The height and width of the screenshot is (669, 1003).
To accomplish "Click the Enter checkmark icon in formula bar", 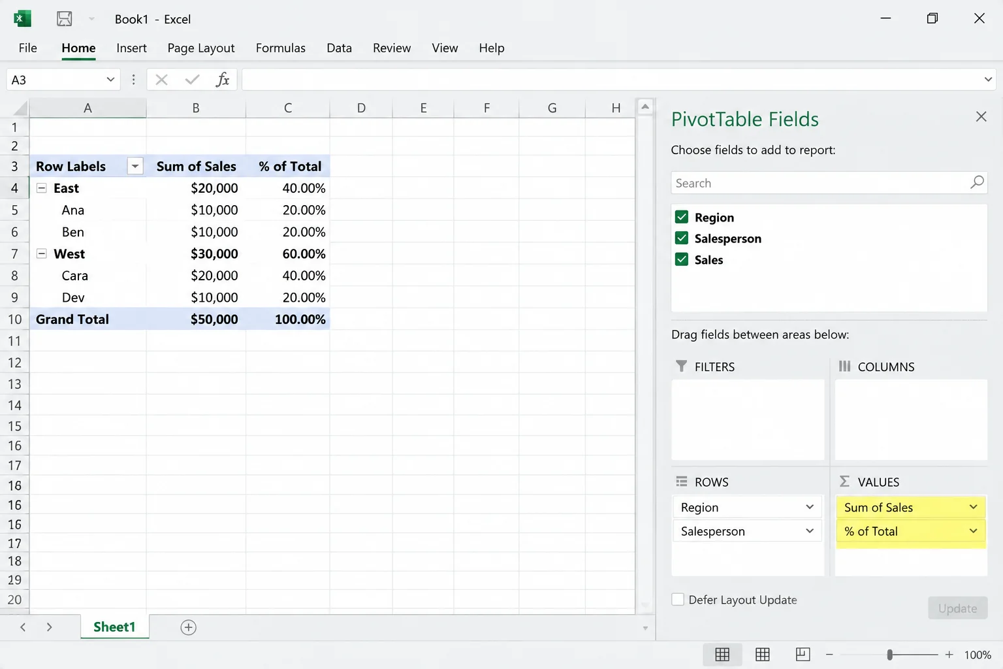I will click(192, 80).
